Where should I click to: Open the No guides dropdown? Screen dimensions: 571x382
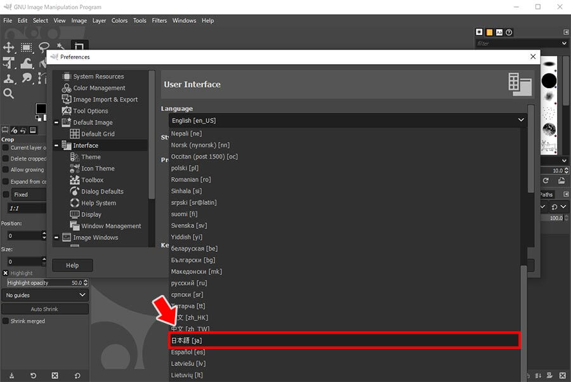click(45, 295)
